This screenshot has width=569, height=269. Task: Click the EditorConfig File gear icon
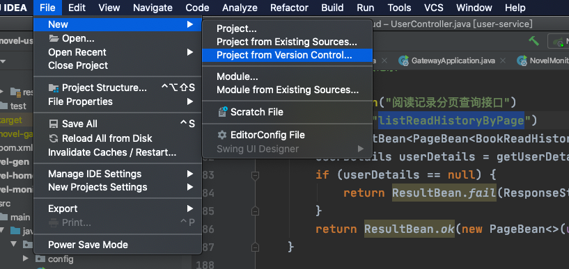pos(222,135)
